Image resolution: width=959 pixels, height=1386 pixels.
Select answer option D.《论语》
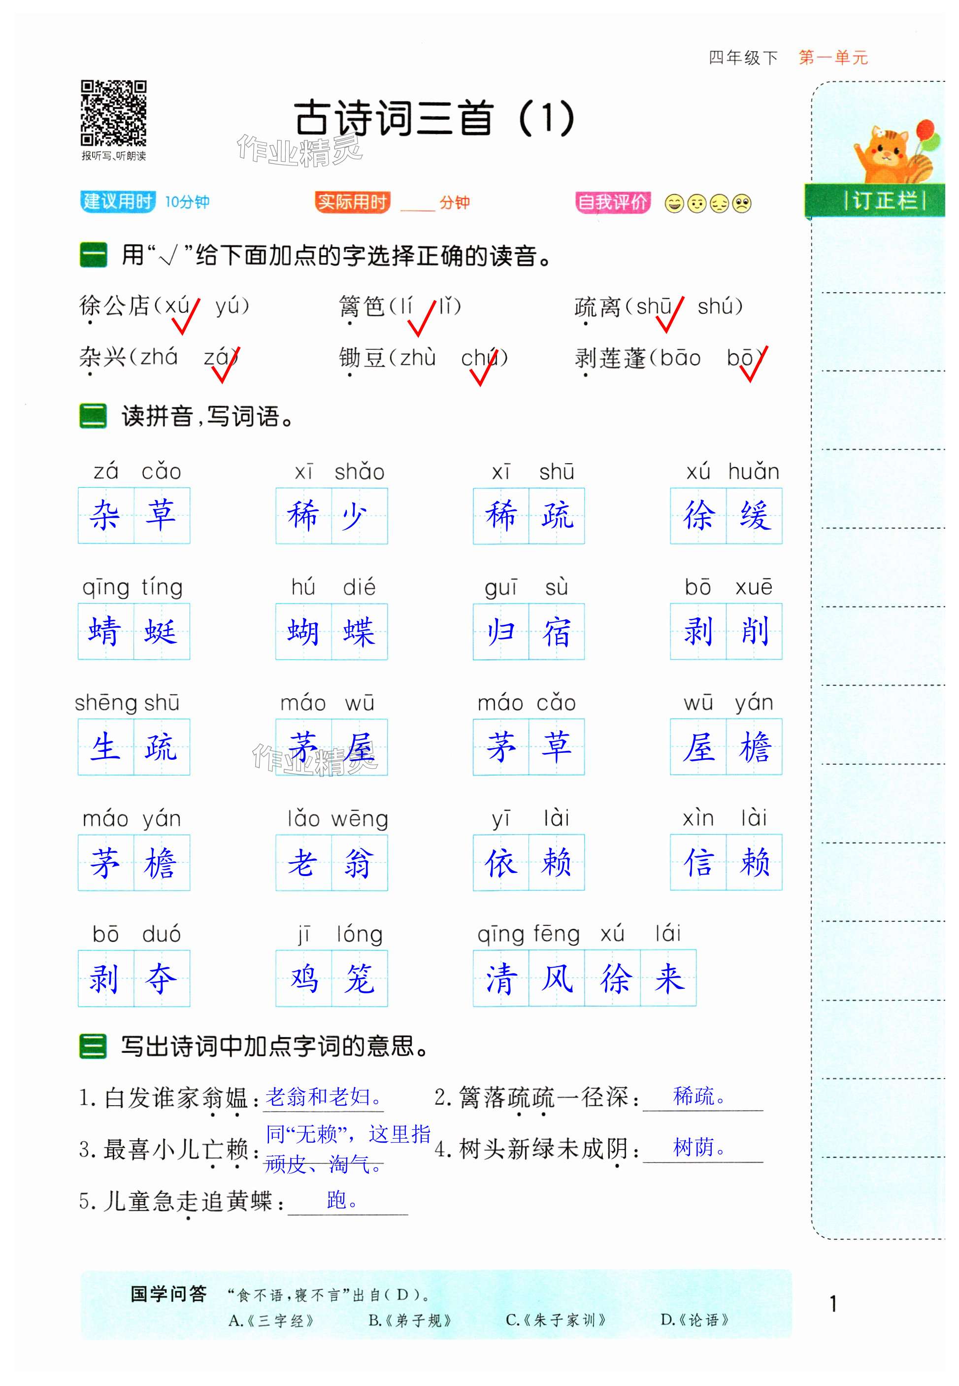click(x=694, y=1320)
